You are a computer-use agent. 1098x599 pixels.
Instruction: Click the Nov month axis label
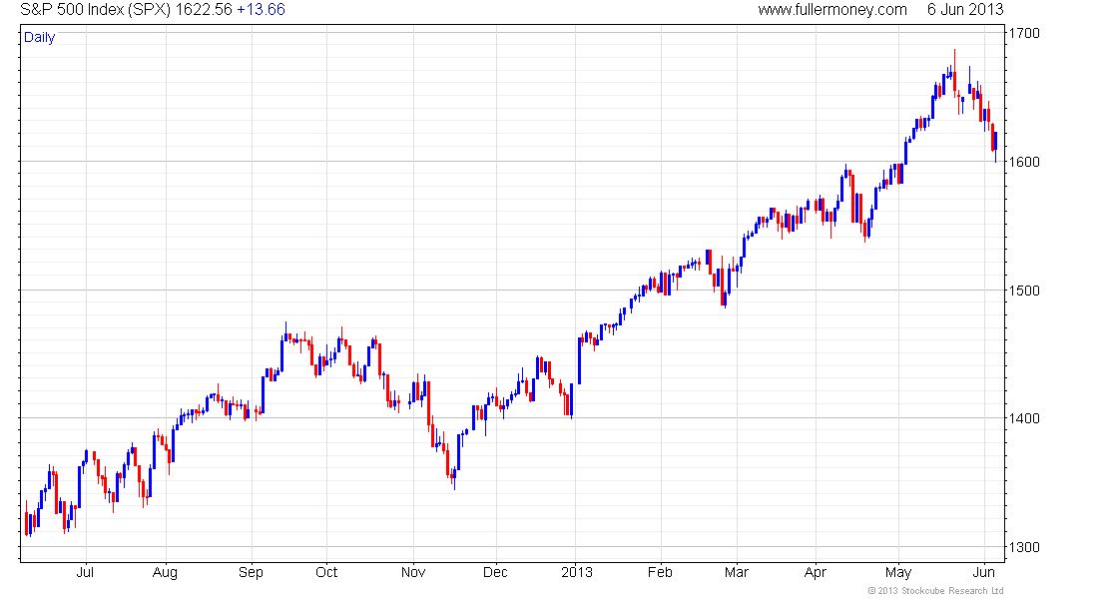413,572
